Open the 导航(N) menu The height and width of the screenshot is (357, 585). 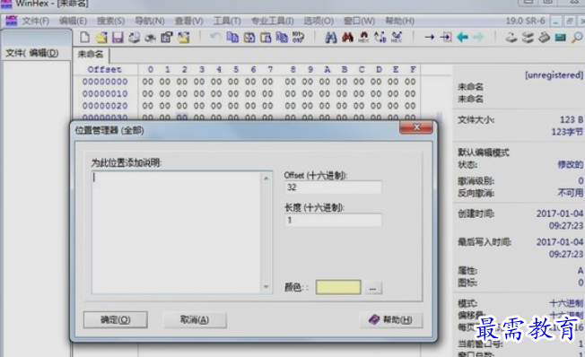(150, 21)
